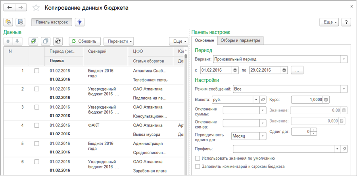Open calendar for the start date 01.02.2016
Screen dimensions: 357x176
tap(236, 70)
